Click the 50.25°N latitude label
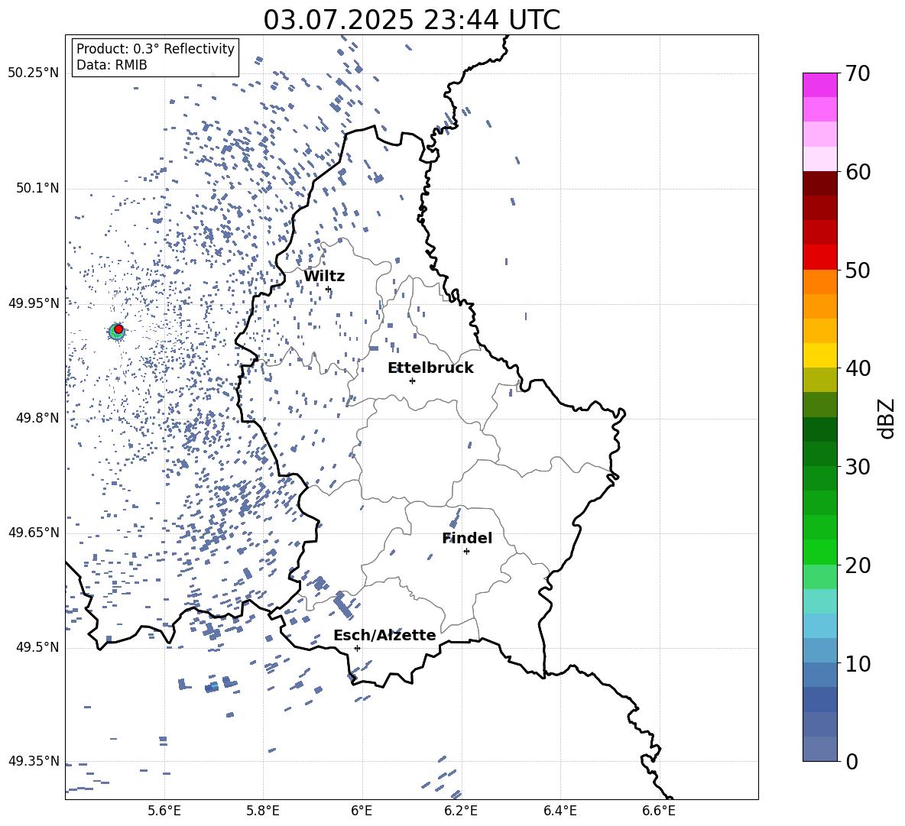The width and height of the screenshot is (905, 826). 34,73
